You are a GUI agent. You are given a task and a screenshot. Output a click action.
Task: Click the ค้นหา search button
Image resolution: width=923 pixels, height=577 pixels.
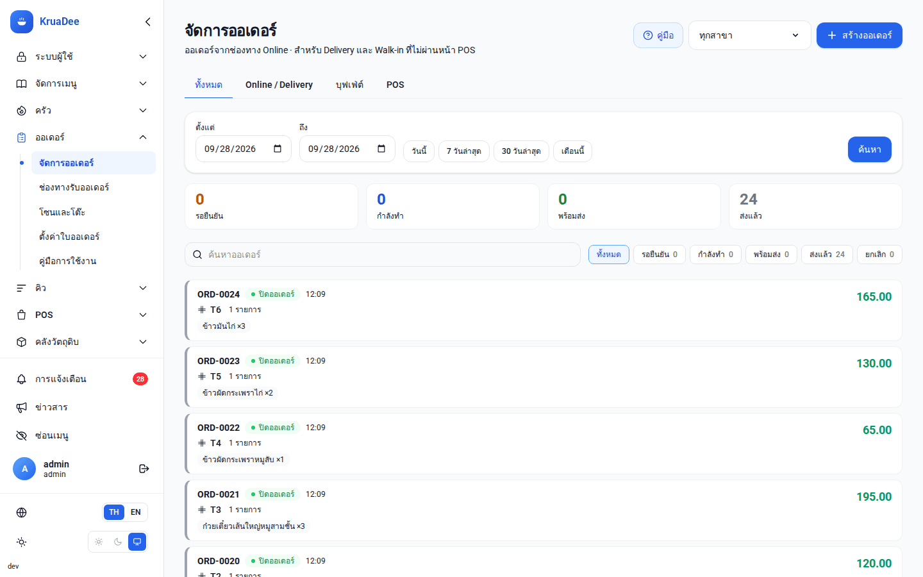(870, 149)
